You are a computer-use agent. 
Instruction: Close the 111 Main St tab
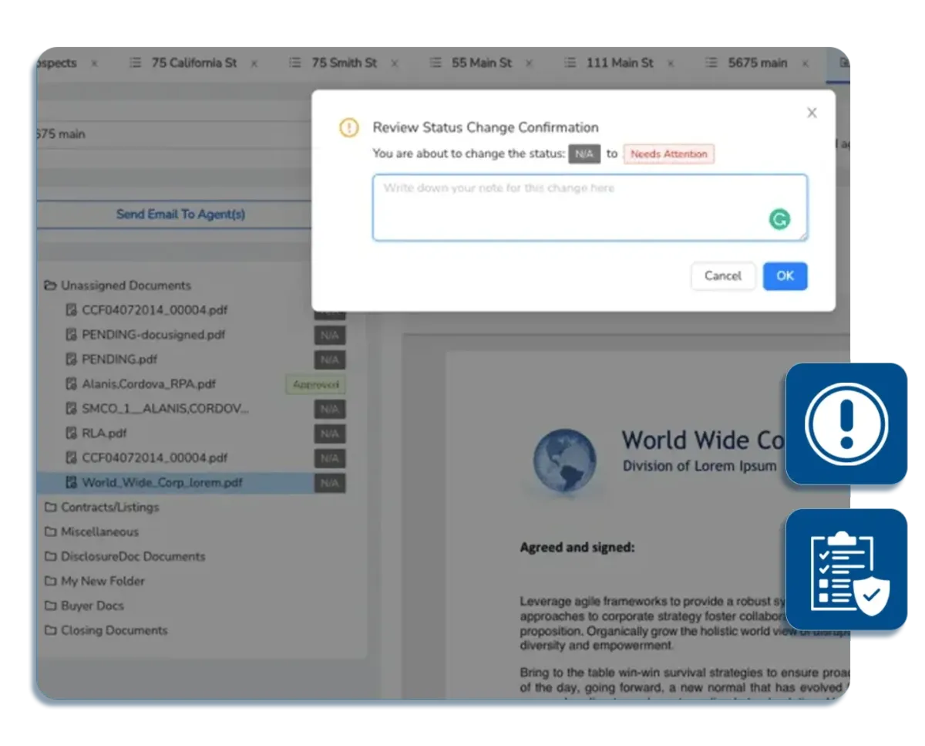671,63
